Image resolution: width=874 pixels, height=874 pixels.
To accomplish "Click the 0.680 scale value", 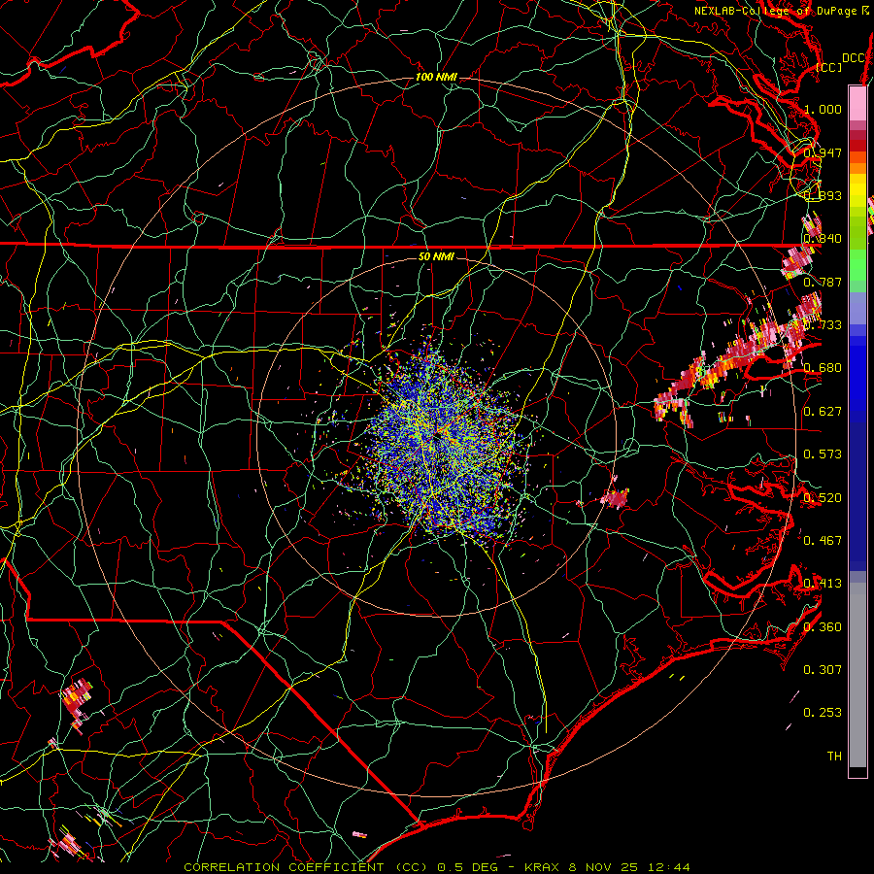I will 823,368.
